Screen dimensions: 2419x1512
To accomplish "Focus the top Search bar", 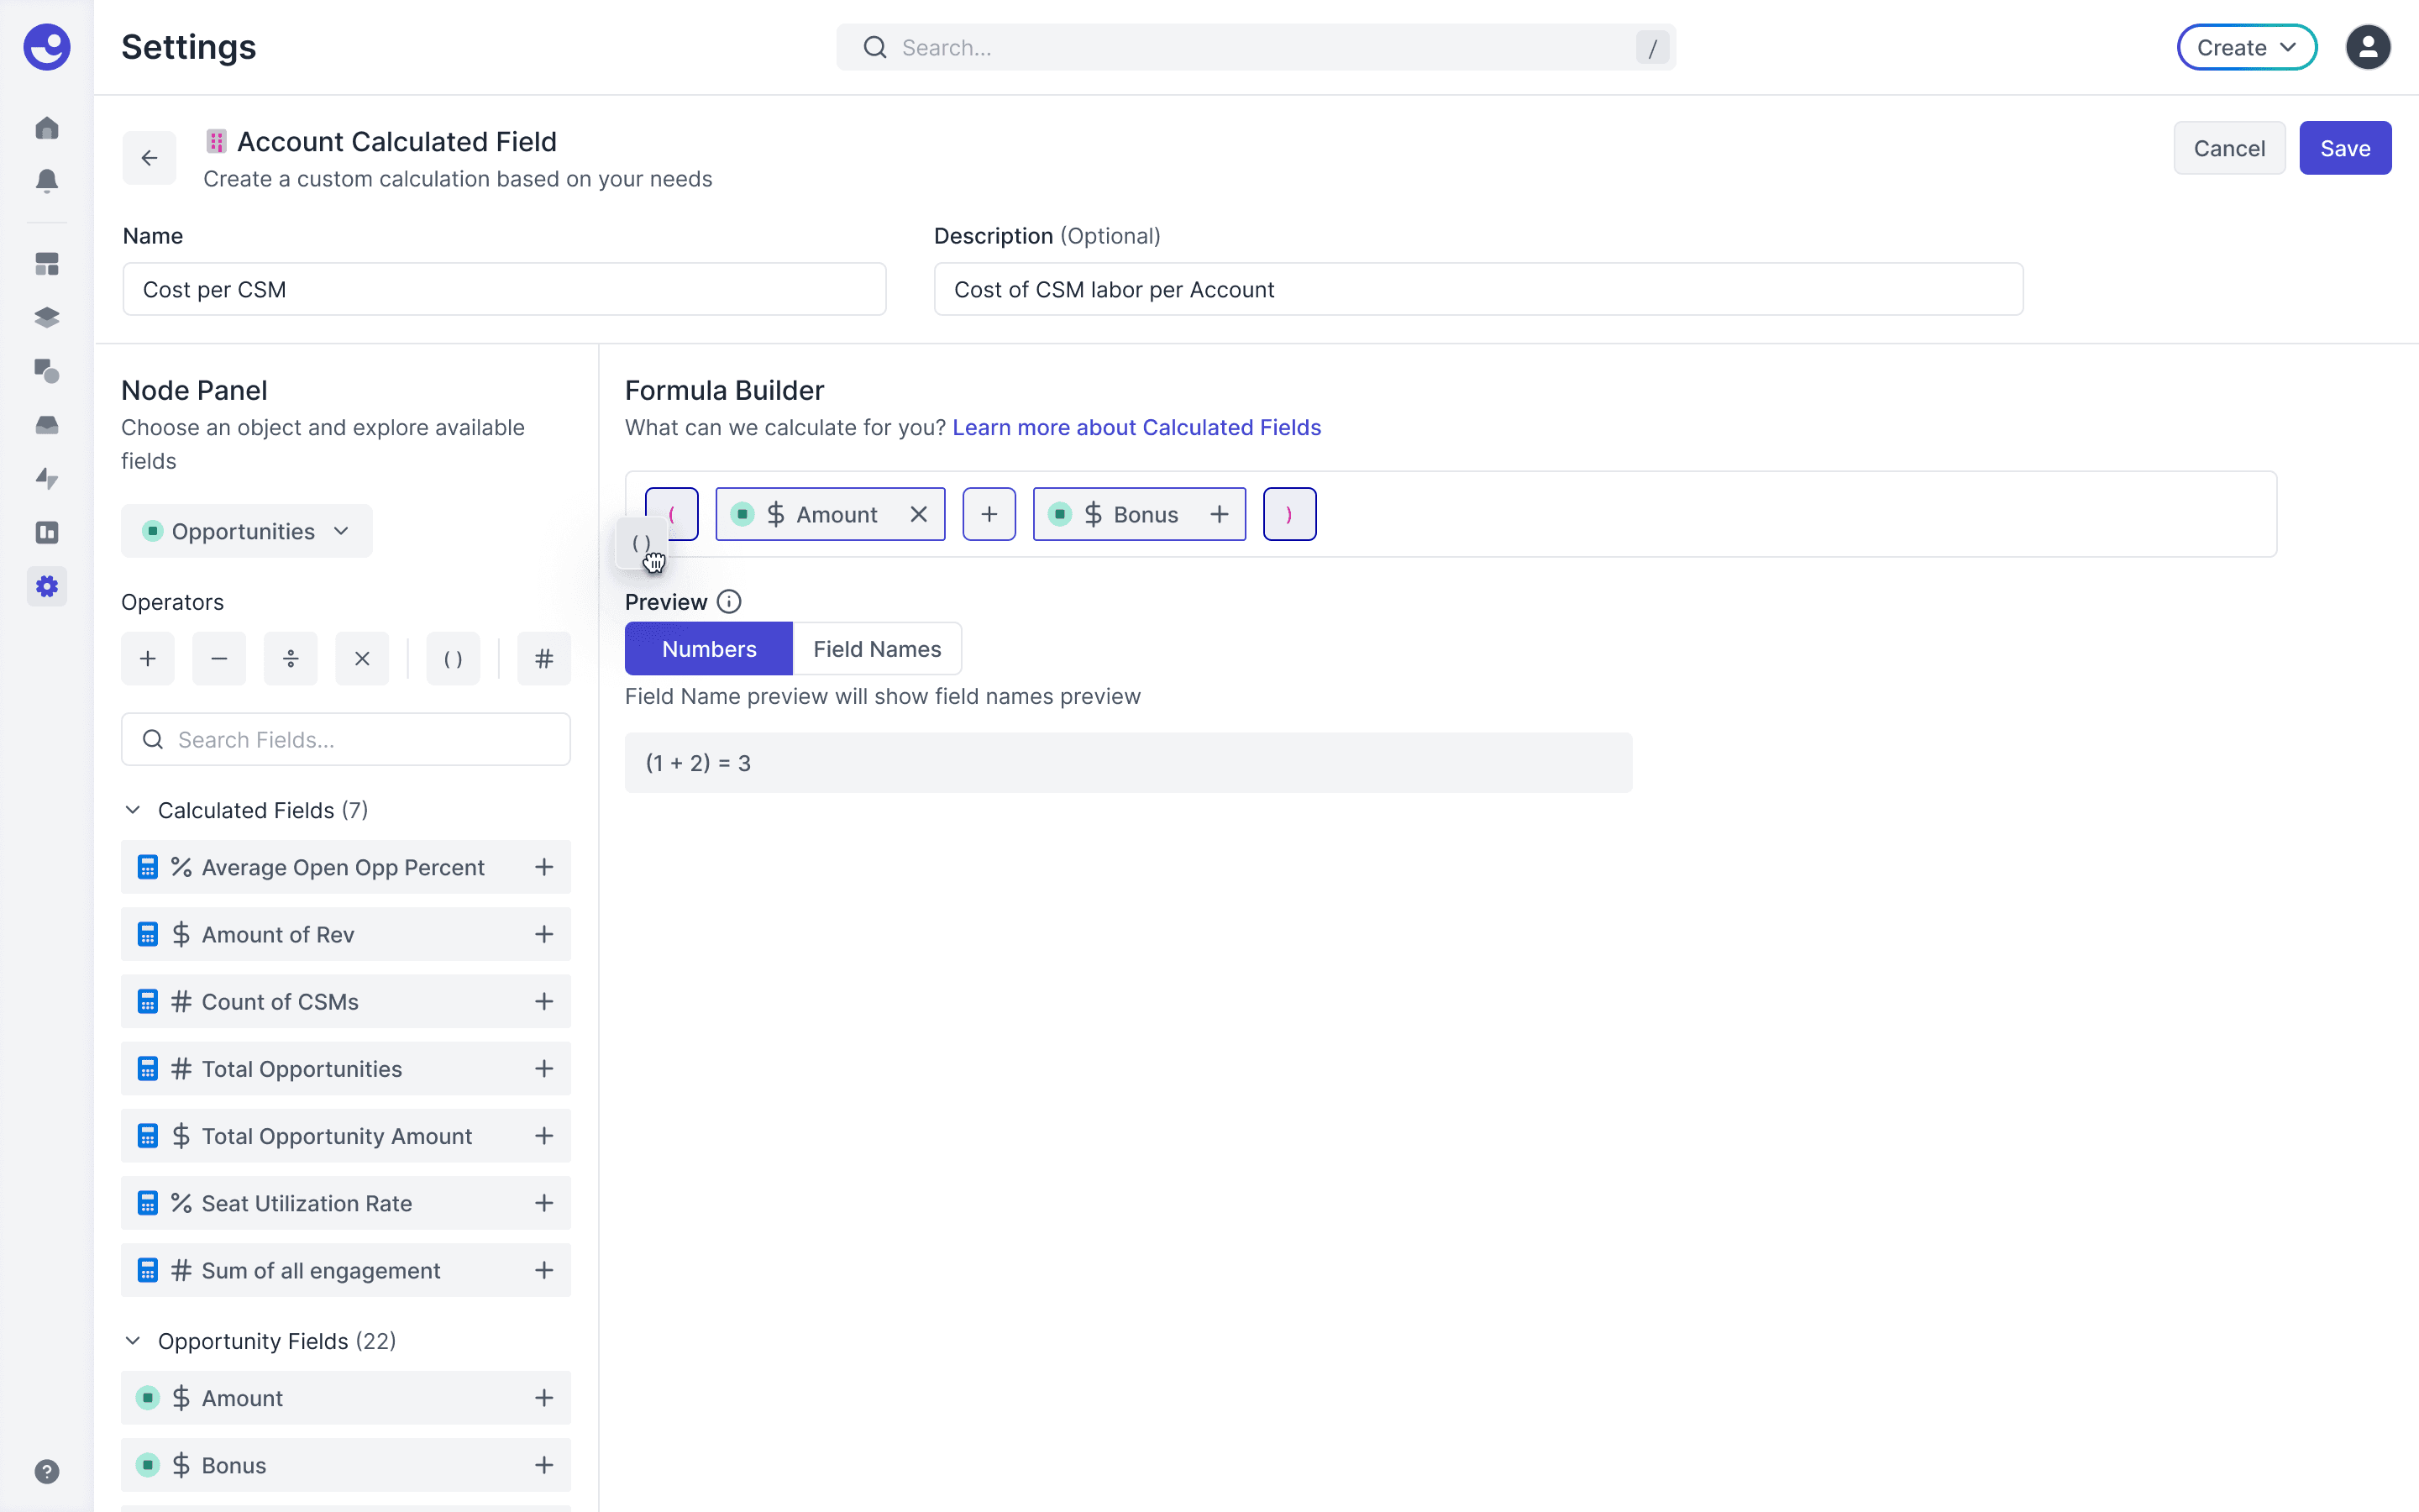I will click(1256, 47).
